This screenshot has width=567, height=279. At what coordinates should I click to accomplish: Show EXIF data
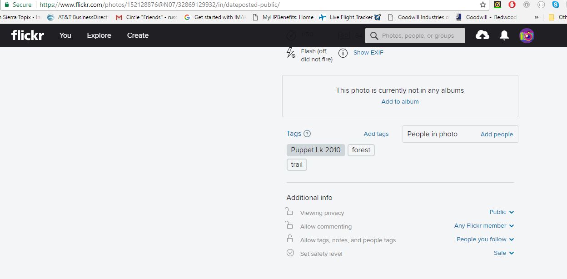pos(368,53)
